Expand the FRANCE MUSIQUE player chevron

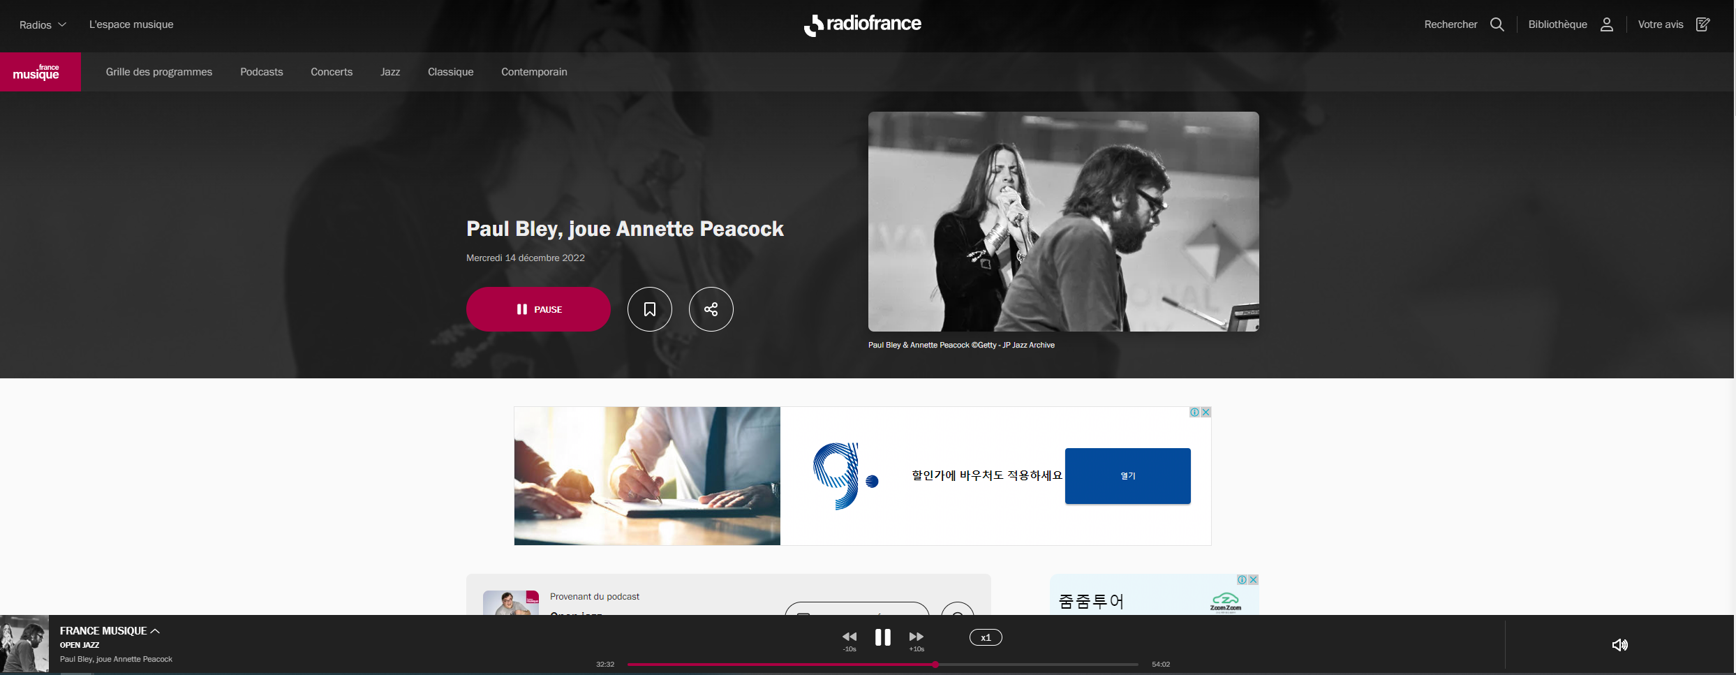coord(155,631)
